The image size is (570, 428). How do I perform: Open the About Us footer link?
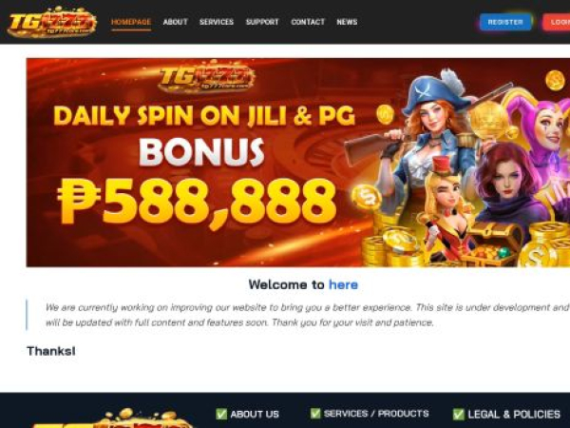click(255, 414)
